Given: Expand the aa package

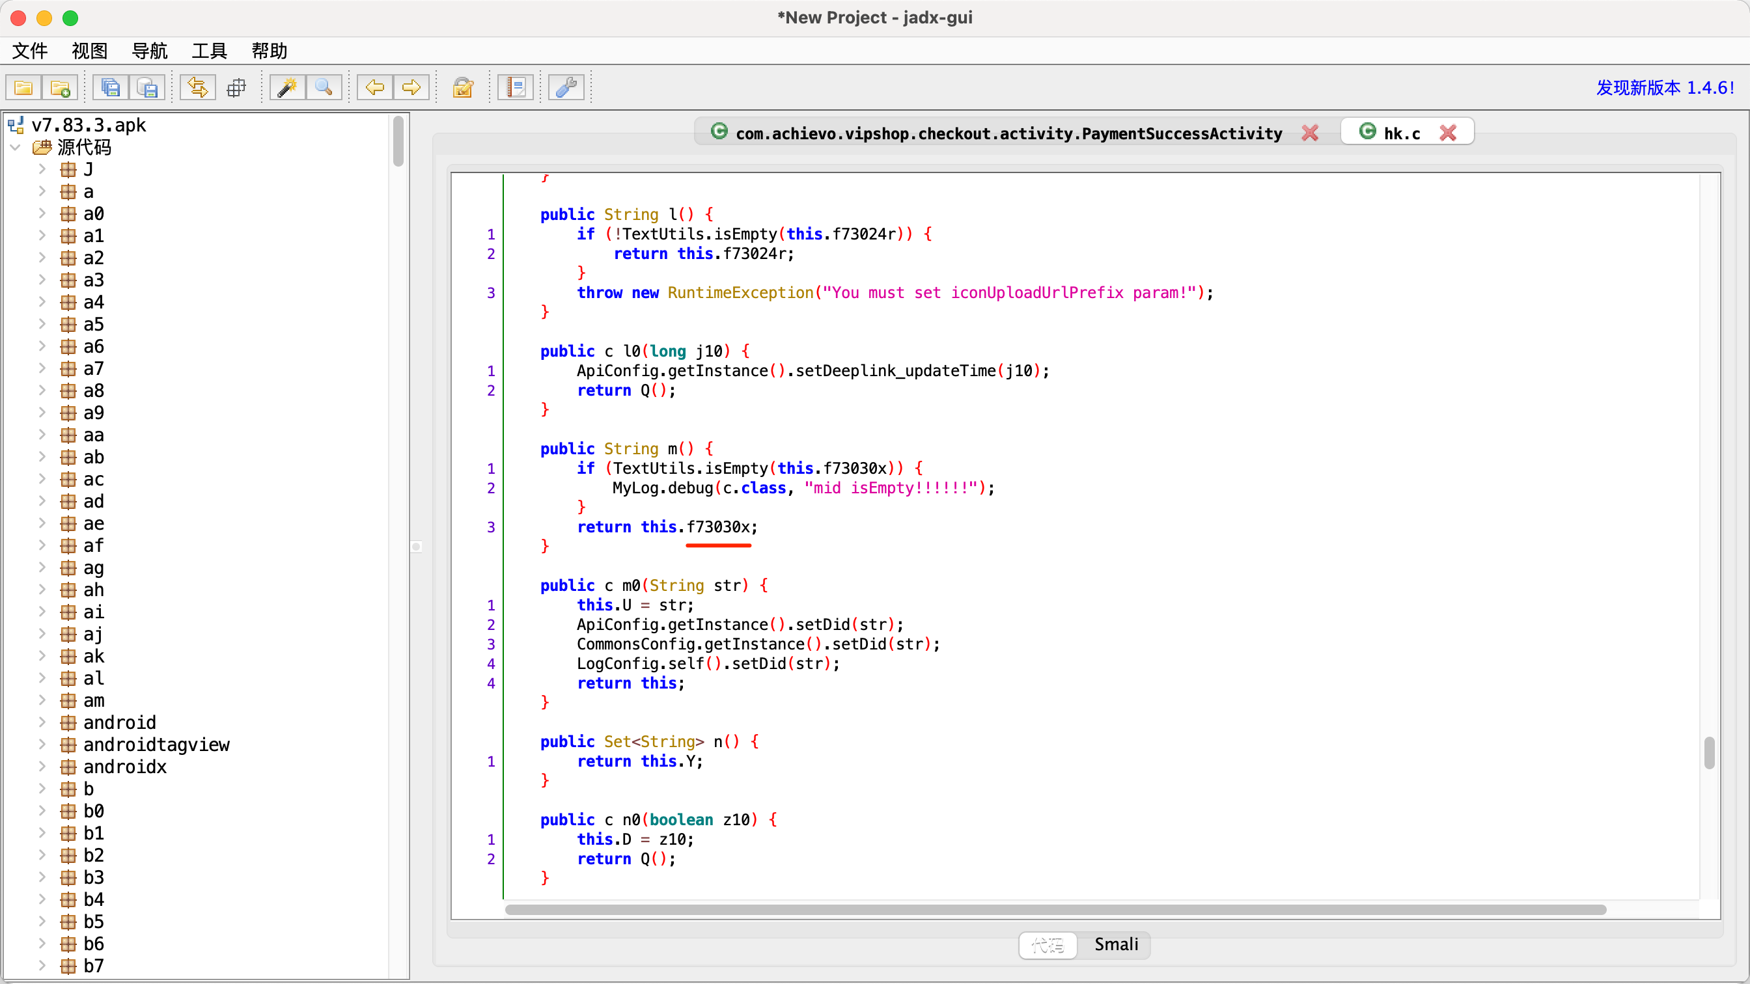Looking at the screenshot, I should coord(42,435).
